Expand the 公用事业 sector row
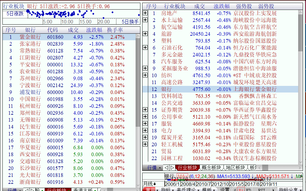The image size is (306, 191). click(x=145, y=117)
